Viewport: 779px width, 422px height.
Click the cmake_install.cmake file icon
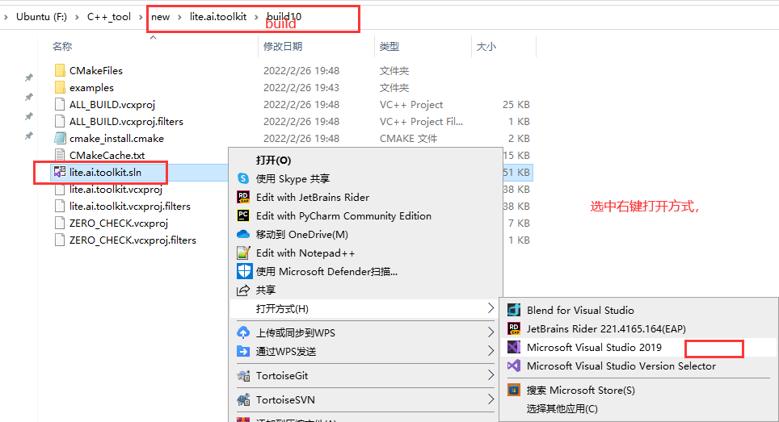coord(60,138)
